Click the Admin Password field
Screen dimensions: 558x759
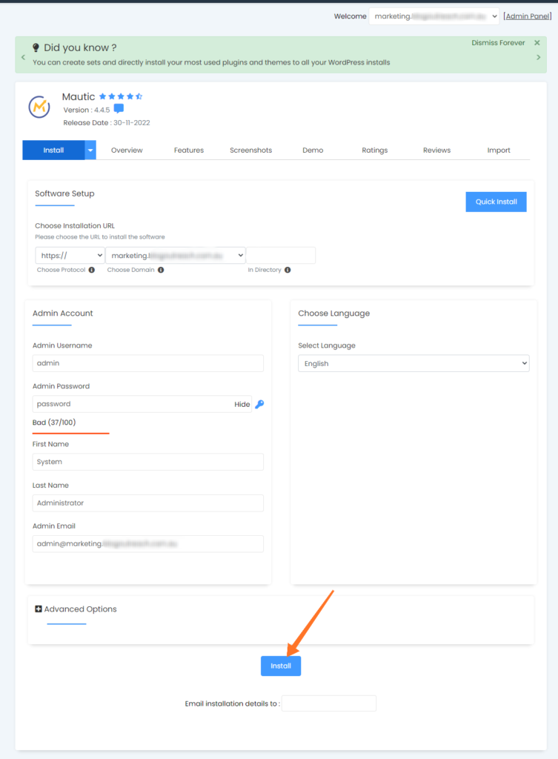[x=142, y=404]
